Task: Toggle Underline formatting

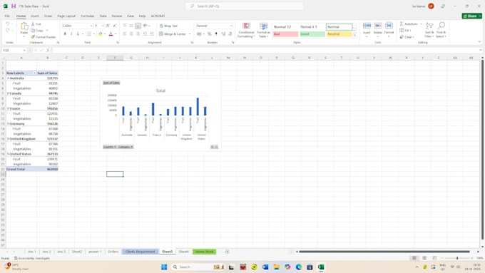Action: (78, 34)
